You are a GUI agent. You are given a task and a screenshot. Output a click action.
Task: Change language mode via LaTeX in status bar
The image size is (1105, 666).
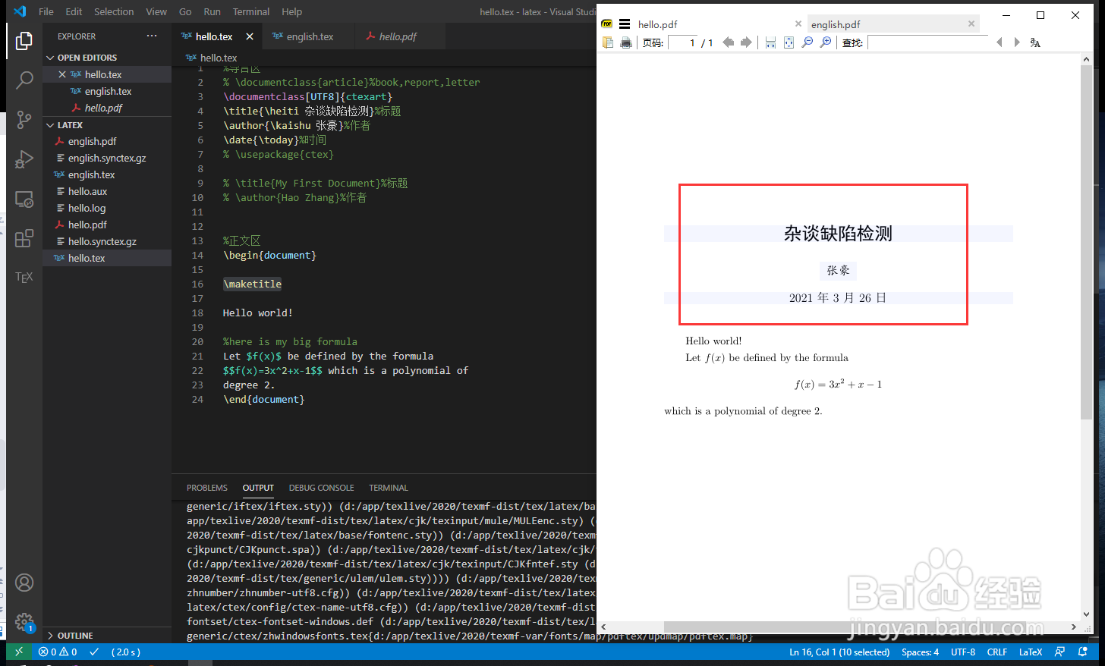[x=1031, y=652]
